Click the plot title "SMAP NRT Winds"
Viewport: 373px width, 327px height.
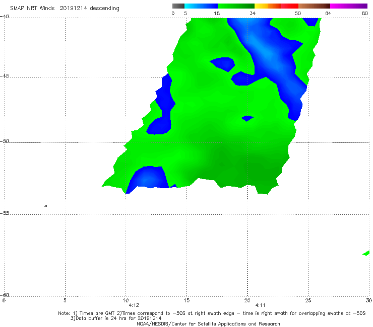[x=32, y=8]
